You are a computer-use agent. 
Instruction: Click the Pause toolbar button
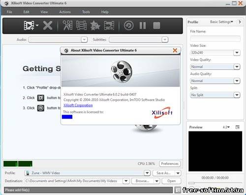[143, 26]
